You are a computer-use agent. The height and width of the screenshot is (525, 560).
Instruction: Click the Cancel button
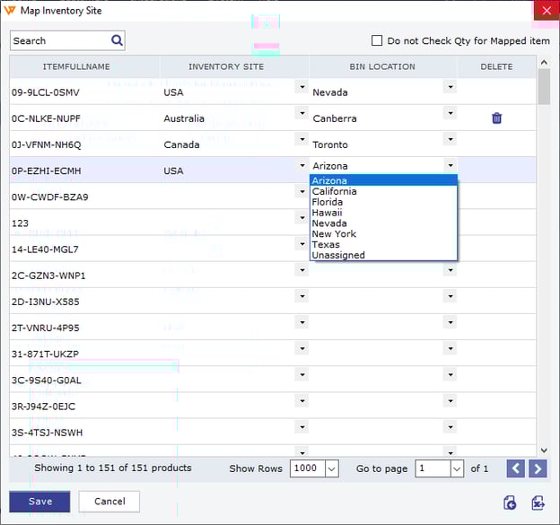click(109, 502)
